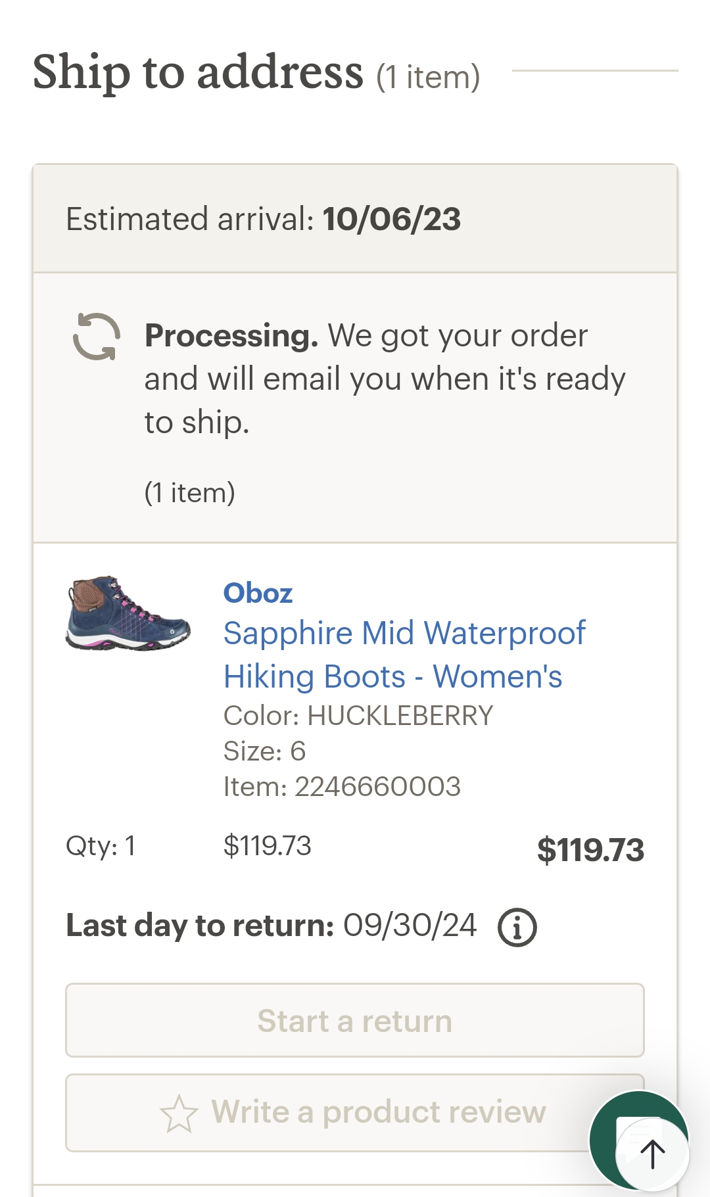Click the star icon in review button
This screenshot has width=710, height=1197.
pyautogui.click(x=179, y=1114)
